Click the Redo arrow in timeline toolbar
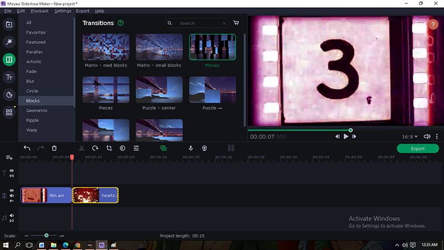This screenshot has width=444, height=250. pos(41,148)
